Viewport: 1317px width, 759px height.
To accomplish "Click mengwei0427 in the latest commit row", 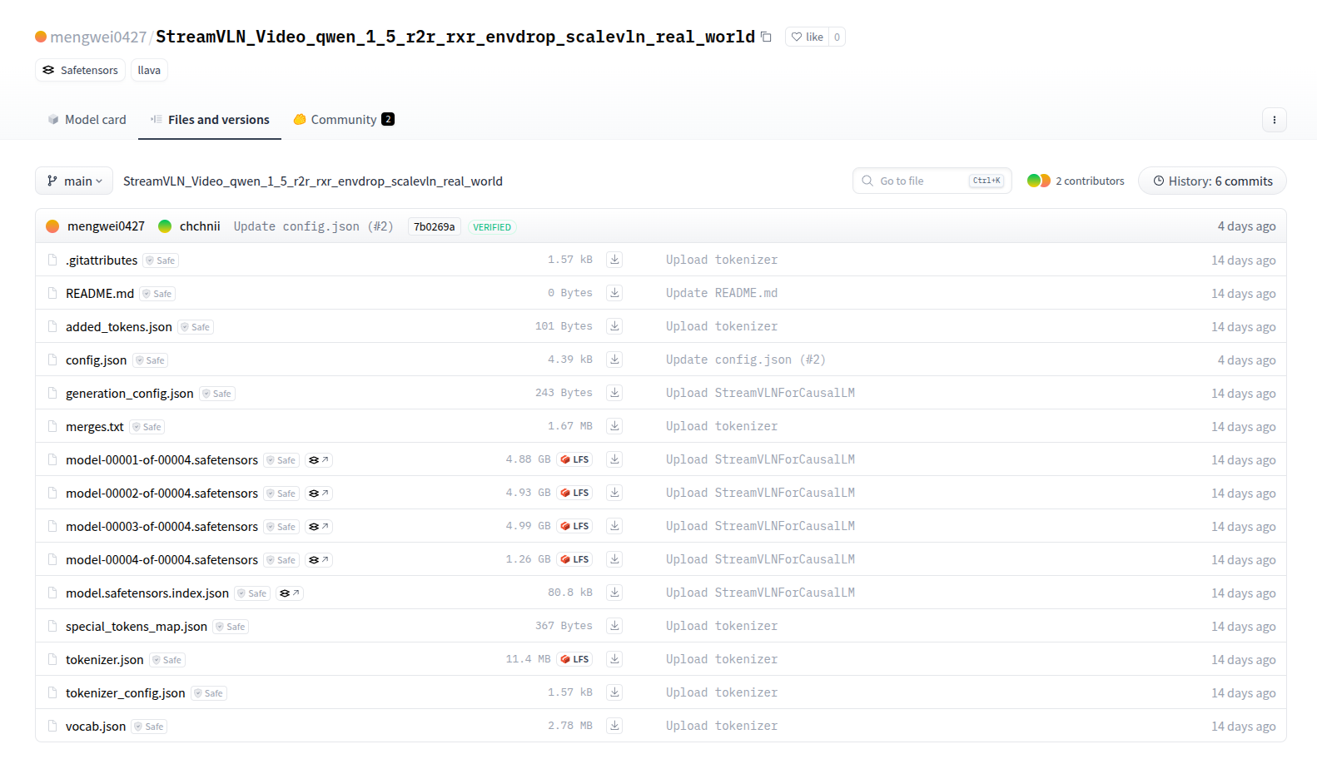I will pos(106,226).
